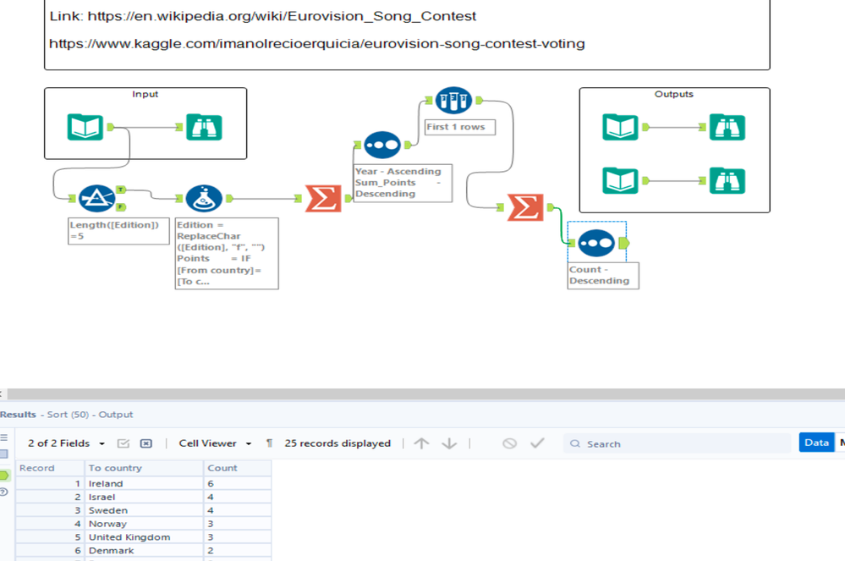845x561 pixels.
Task: Click the canvas horizontal scrollbar
Action: (425, 394)
